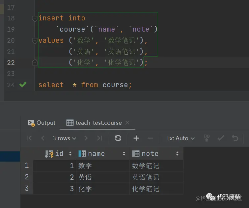249x208 pixels.
Task: Sort by note column arrows
Action: click(x=178, y=154)
